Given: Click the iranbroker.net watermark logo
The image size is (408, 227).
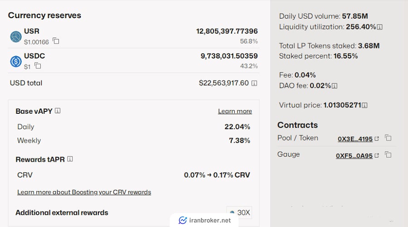Looking at the screenshot, I should tap(183, 220).
